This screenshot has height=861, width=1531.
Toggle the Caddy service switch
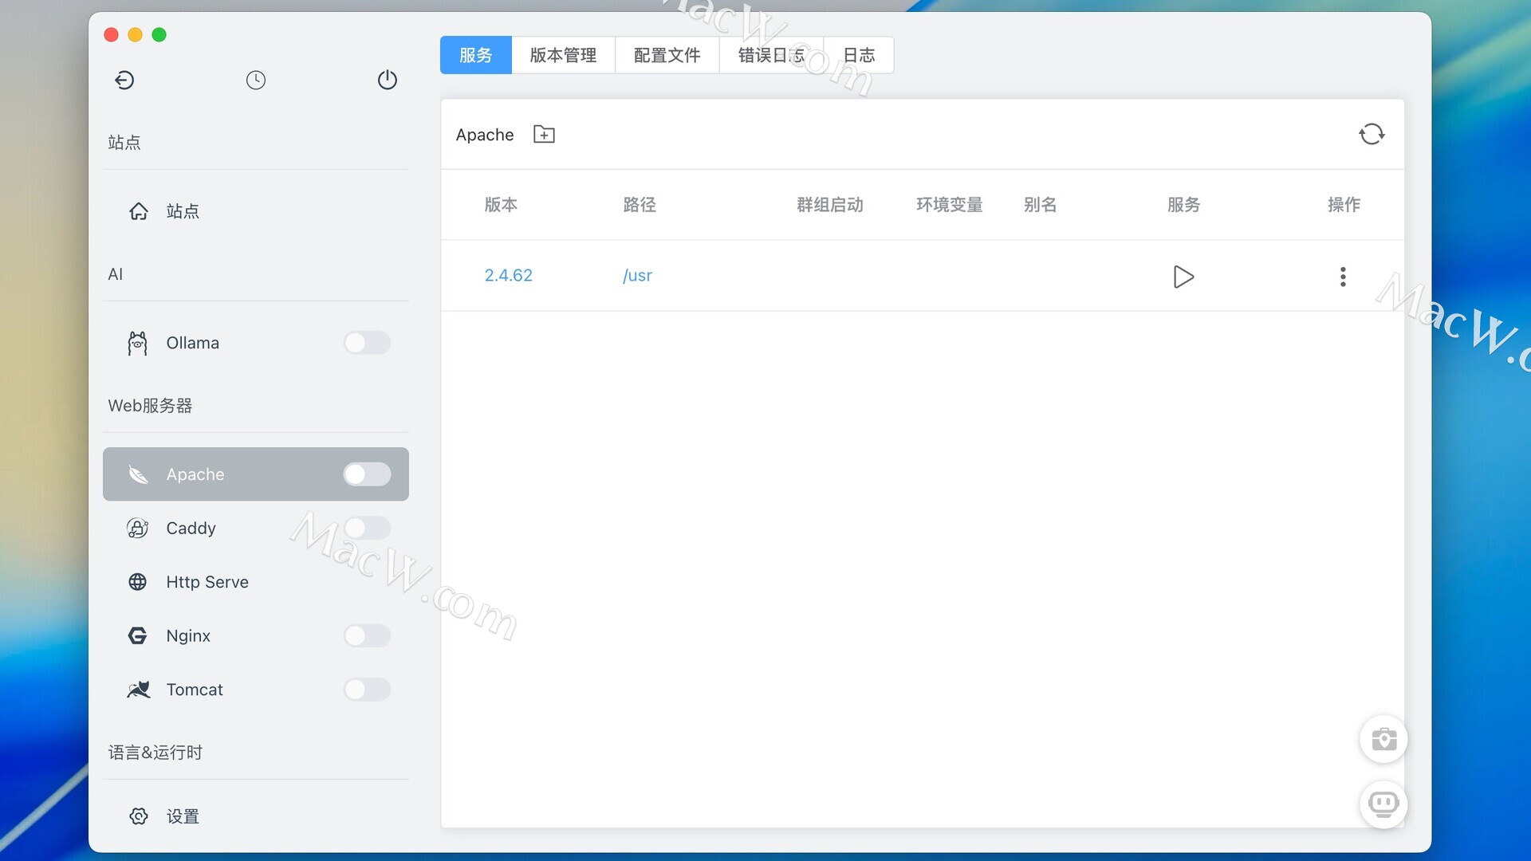(367, 528)
